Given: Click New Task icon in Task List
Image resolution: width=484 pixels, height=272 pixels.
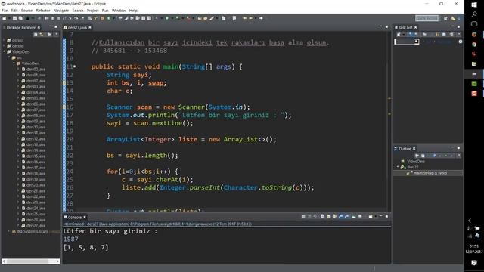Looking at the screenshot, I should 399,34.
